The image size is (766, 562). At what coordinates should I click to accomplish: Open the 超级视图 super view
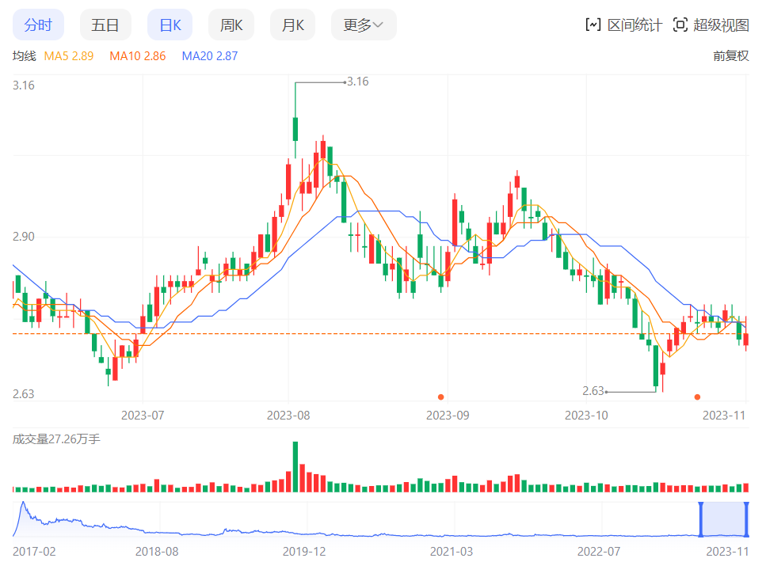[x=711, y=25]
